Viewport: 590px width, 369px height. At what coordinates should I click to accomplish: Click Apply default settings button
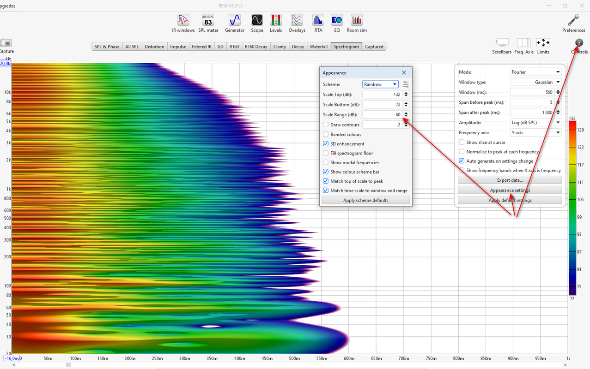[510, 201]
